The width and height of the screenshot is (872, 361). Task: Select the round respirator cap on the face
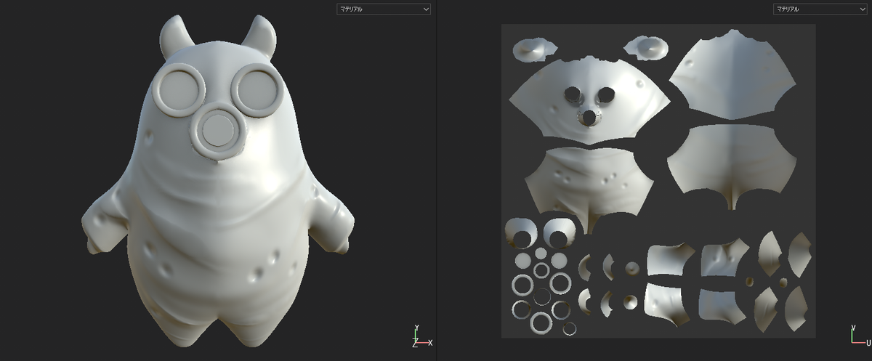coord(218,130)
